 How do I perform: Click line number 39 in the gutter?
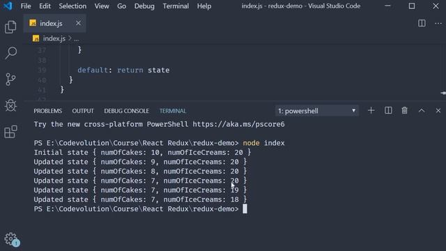pyautogui.click(x=42, y=70)
